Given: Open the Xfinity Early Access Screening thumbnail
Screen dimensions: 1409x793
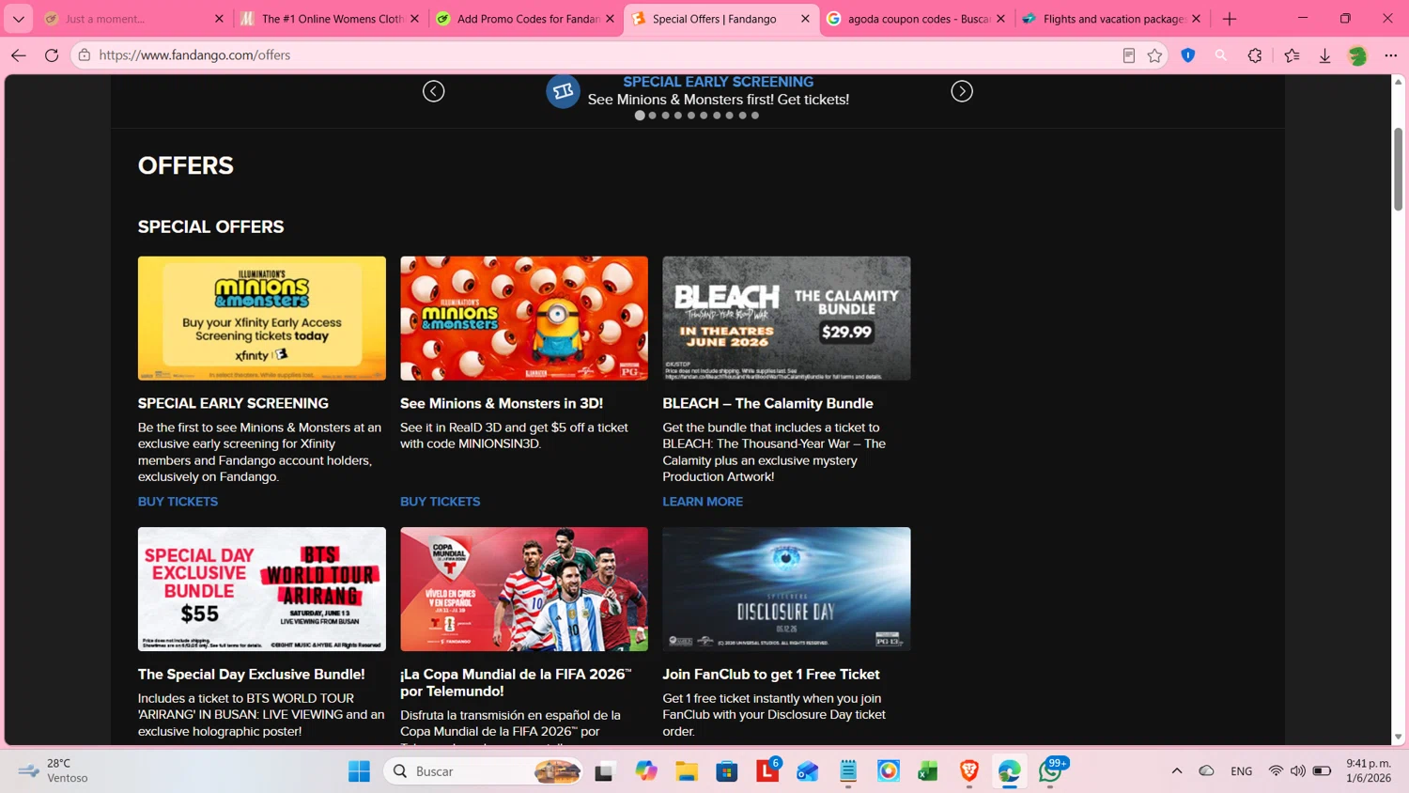Looking at the screenshot, I should click(262, 319).
